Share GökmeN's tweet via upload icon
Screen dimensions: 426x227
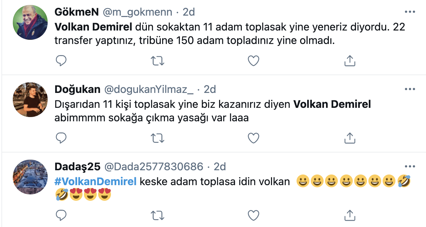pyautogui.click(x=350, y=61)
